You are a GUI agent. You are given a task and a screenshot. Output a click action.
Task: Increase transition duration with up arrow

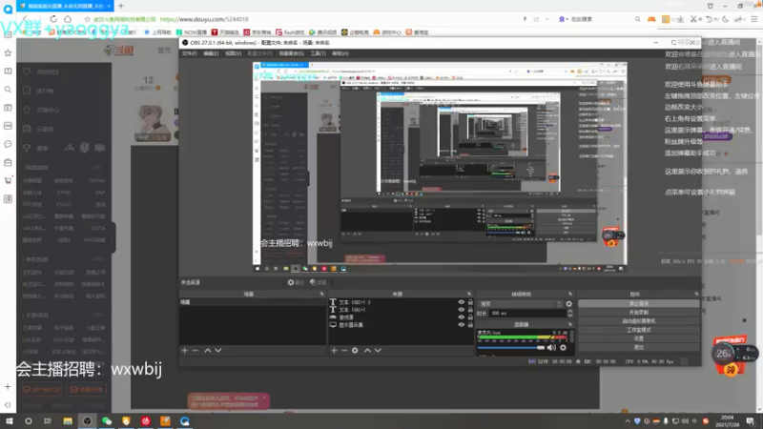click(569, 312)
